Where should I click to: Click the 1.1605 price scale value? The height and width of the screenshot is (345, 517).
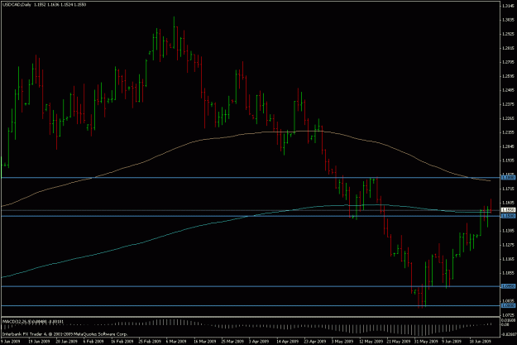[x=508, y=203]
